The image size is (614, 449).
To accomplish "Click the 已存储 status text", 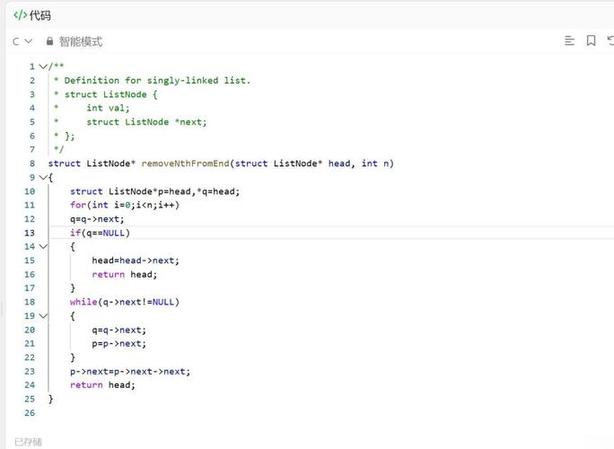I will click(x=28, y=442).
